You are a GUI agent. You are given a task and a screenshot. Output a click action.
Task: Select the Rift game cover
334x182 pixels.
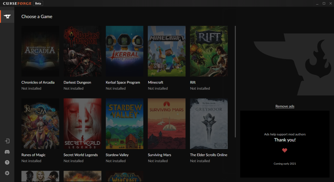(x=209, y=51)
